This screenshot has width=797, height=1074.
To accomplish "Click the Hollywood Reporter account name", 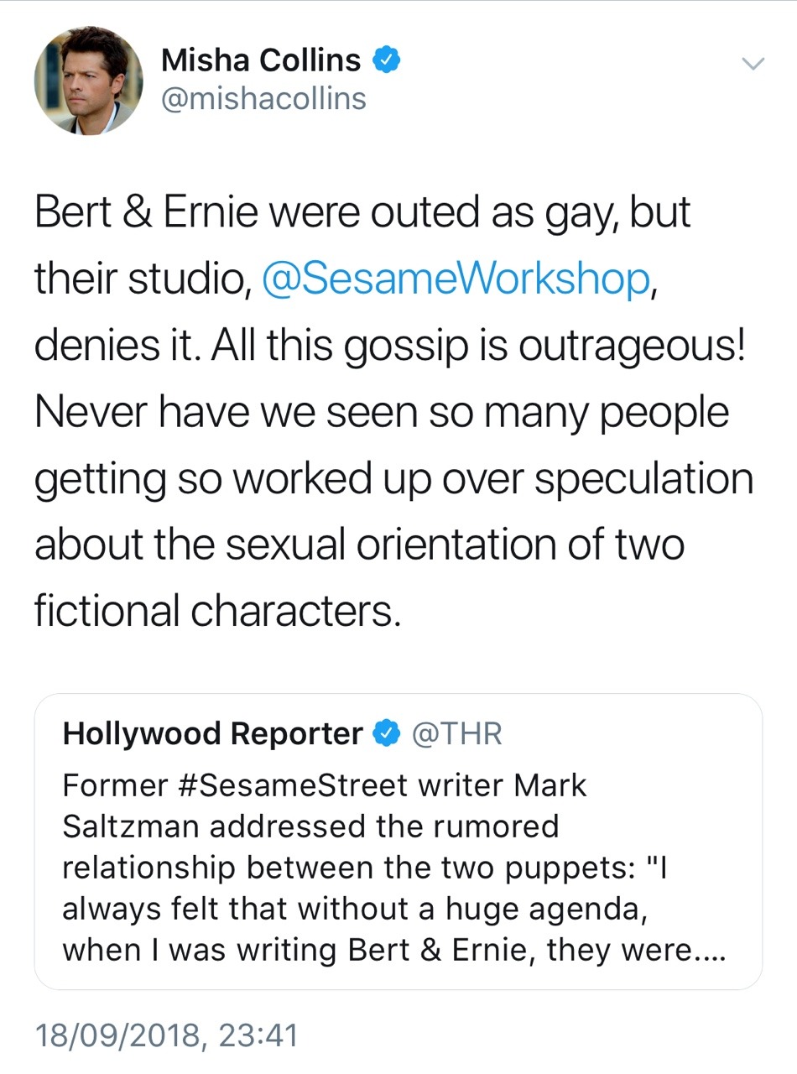I will pyautogui.click(x=211, y=733).
